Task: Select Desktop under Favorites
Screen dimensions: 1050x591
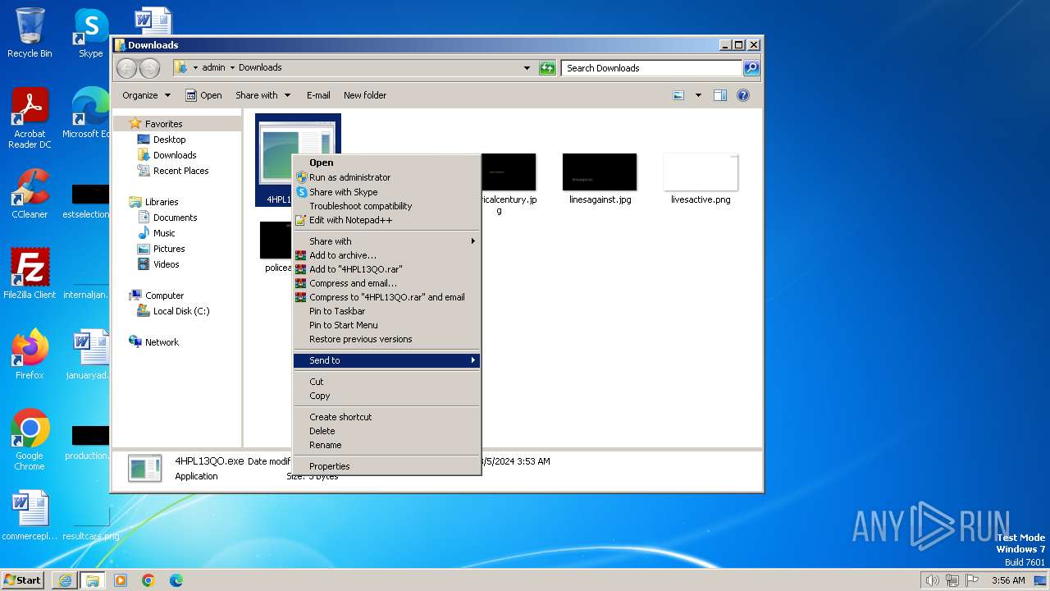Action: (x=169, y=140)
